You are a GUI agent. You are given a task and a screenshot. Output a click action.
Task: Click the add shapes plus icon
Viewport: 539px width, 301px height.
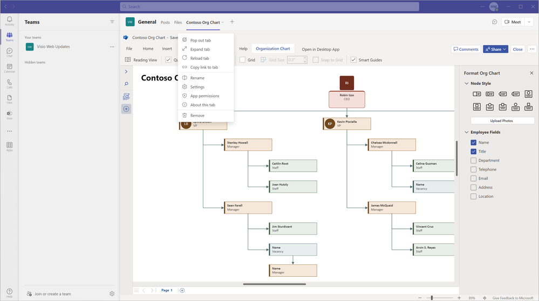[126, 109]
